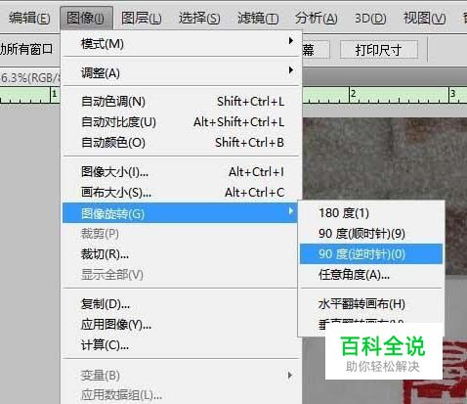This screenshot has height=404, width=467.
Task: Open the 滤镜(T) menu
Action: [x=257, y=18]
